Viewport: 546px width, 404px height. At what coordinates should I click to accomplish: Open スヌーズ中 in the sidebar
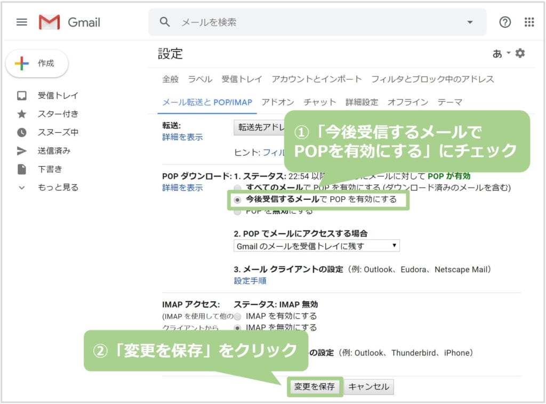[x=58, y=132]
